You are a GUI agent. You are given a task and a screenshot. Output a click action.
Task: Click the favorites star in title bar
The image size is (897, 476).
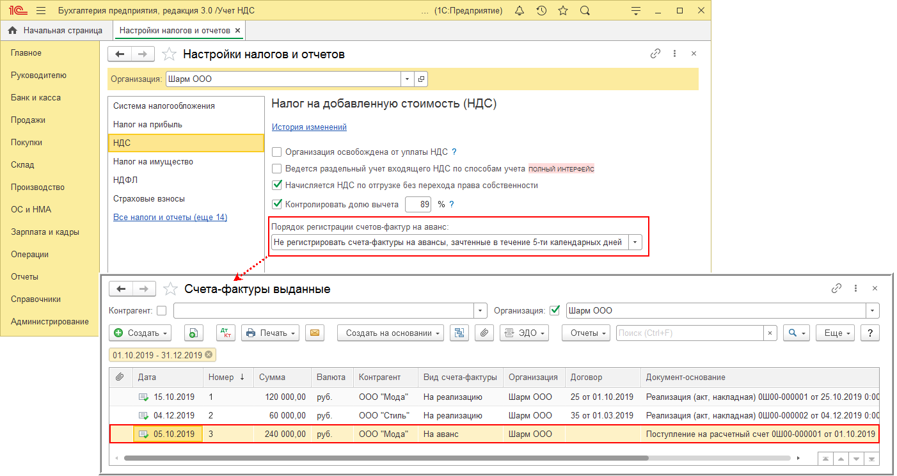563,11
